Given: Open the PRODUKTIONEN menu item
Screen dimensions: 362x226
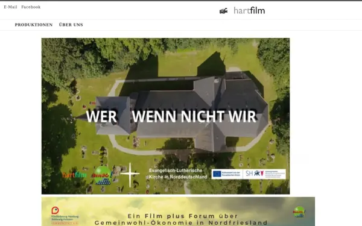Looking at the screenshot, I should click(34, 25).
